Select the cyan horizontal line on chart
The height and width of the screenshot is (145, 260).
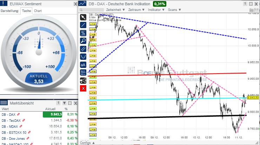pos(167,99)
